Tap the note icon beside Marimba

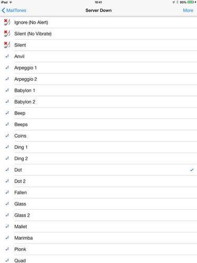[7, 238]
